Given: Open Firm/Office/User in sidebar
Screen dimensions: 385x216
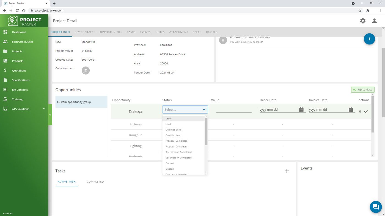Looking at the screenshot, I should click(x=23, y=42).
